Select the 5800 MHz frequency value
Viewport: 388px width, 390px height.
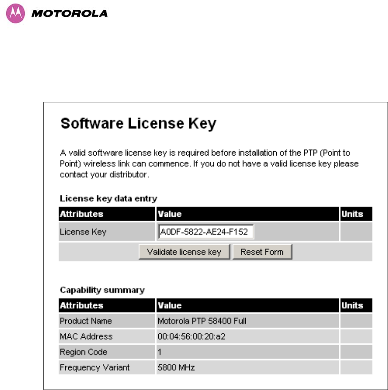click(x=176, y=367)
